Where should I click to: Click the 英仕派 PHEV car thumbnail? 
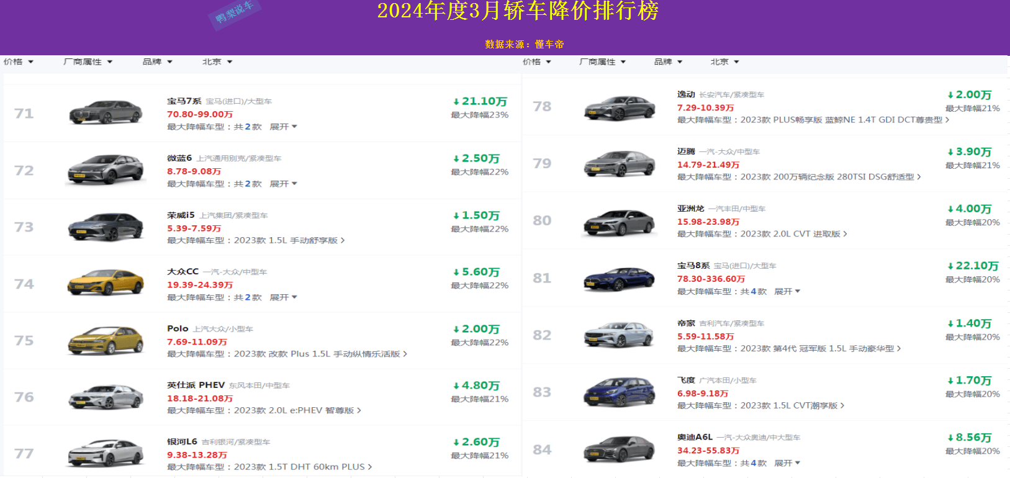tap(106, 397)
